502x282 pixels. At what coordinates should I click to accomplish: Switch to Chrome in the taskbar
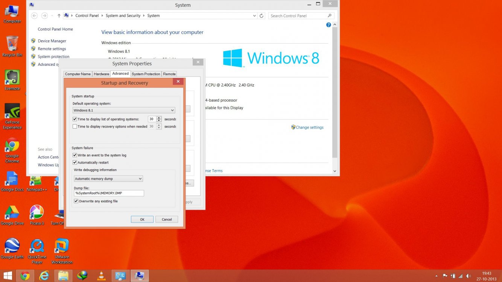coord(25,276)
